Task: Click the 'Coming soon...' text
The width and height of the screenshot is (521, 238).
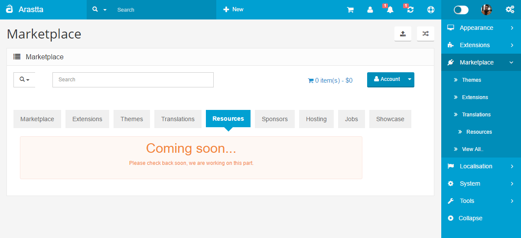Action: pyautogui.click(x=191, y=148)
